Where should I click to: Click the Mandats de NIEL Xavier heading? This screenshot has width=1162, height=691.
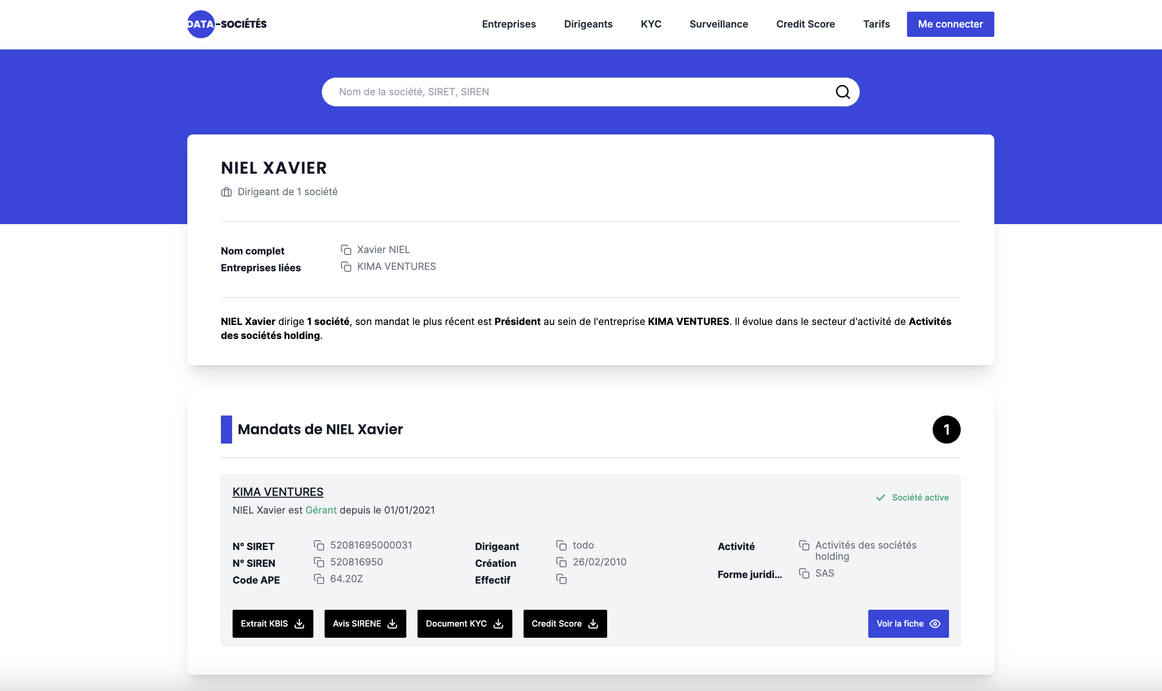click(x=320, y=430)
